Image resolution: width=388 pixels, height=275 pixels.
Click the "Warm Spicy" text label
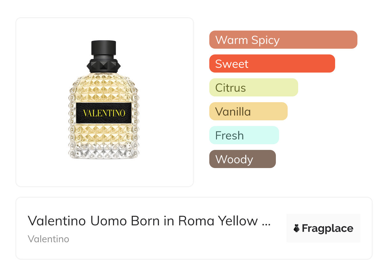click(248, 40)
